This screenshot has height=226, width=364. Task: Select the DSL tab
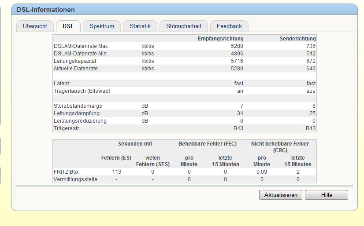click(x=68, y=26)
